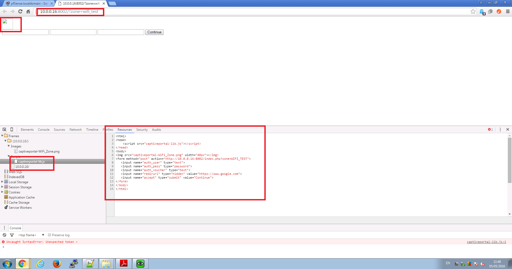This screenshot has width=512, height=269.
Task: Activate the DevTools inspect element tool
Action: pyautogui.click(x=5, y=129)
